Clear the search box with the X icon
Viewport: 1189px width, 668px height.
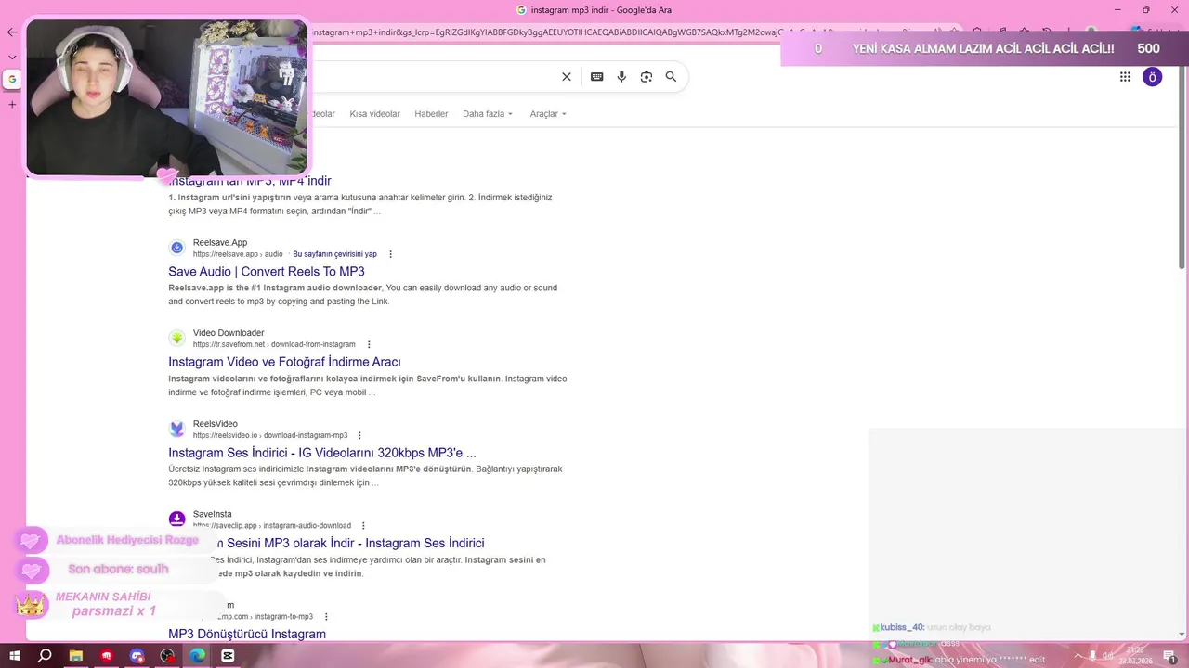point(567,77)
